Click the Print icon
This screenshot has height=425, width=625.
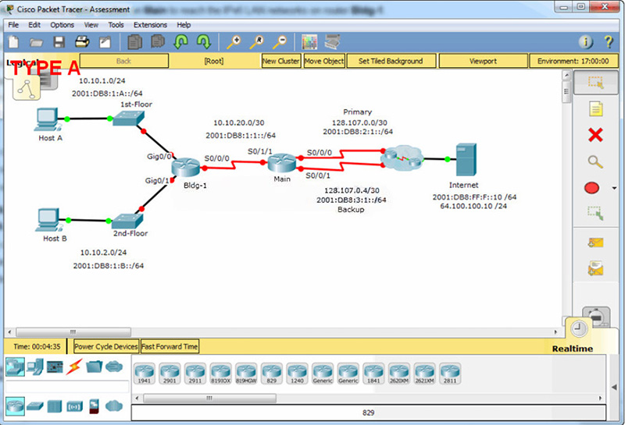(82, 42)
